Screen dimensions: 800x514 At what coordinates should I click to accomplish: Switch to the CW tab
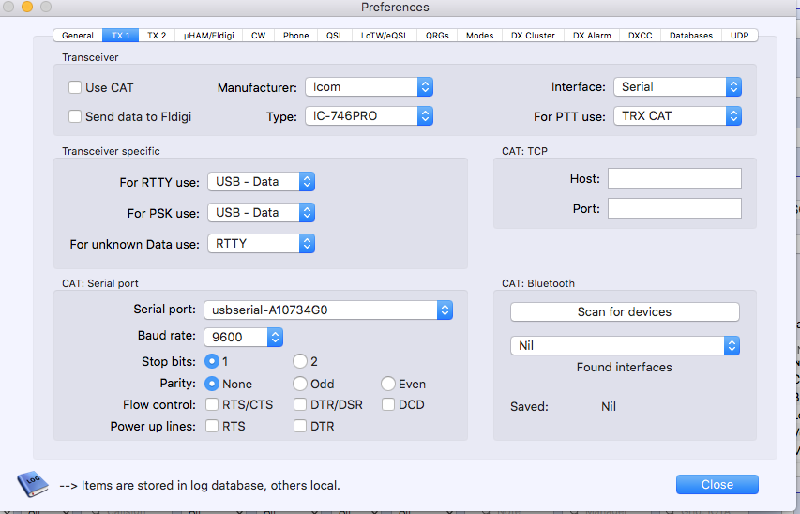click(259, 36)
